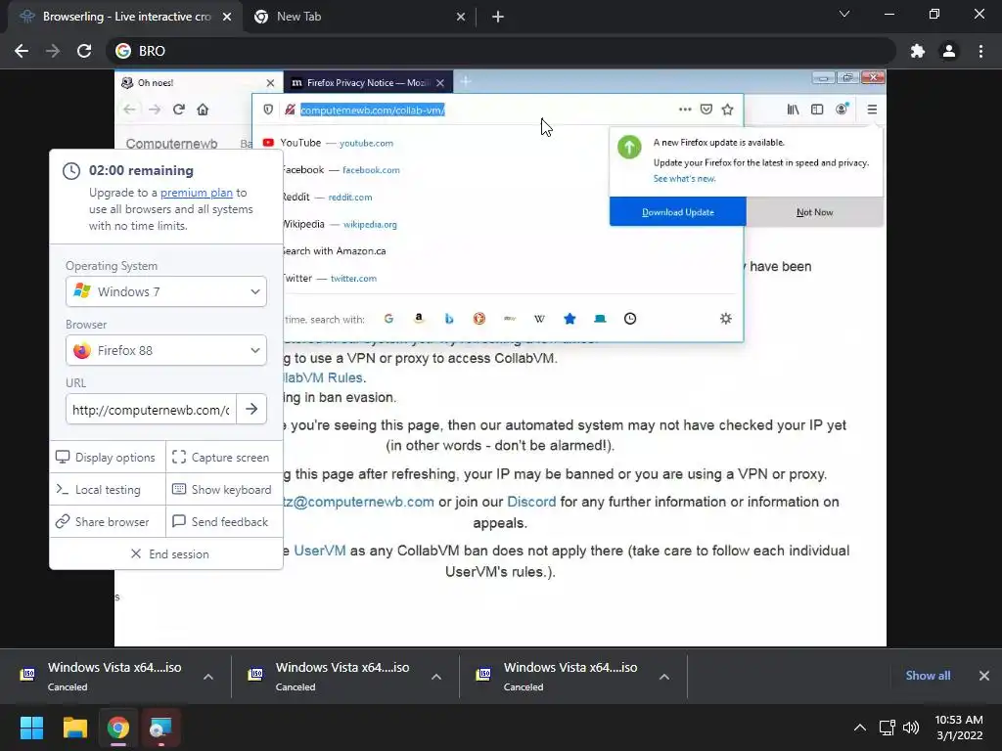This screenshot has height=751, width=1002.
Task: Click Firefox reload button in remote browser
Action: coord(179,110)
